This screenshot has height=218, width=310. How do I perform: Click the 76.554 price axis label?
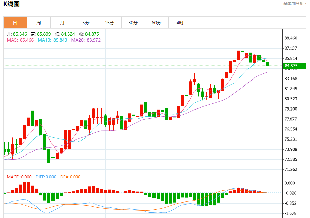290,129
